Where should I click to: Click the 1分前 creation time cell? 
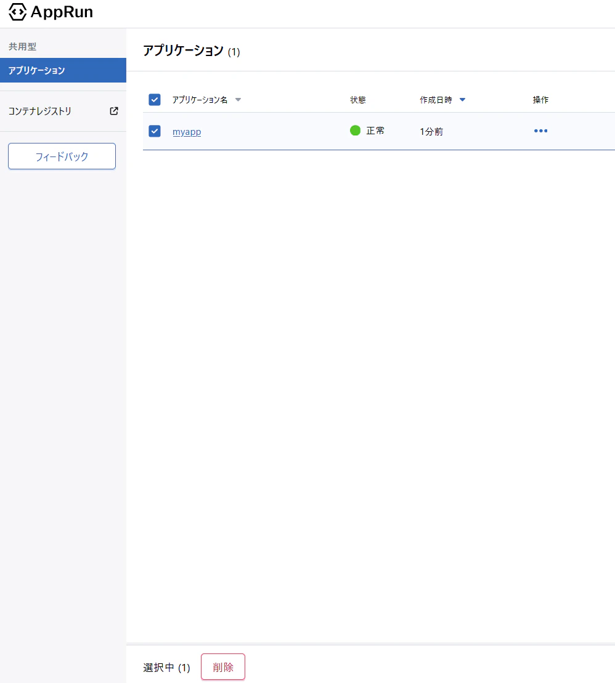[x=431, y=132]
